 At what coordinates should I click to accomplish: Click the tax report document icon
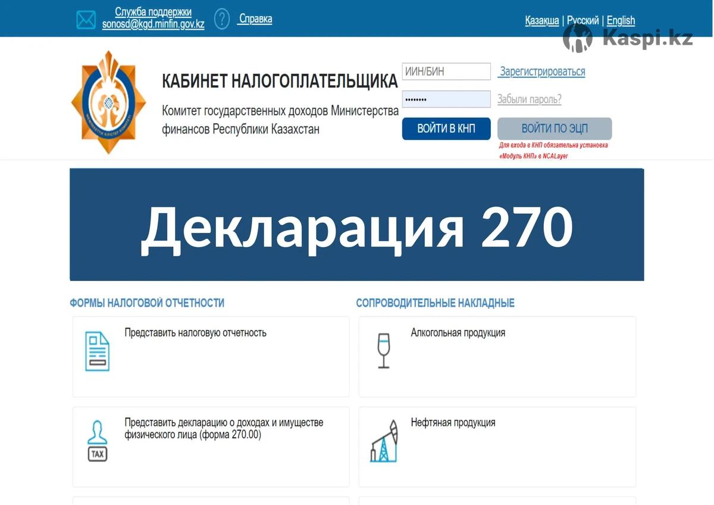97,352
